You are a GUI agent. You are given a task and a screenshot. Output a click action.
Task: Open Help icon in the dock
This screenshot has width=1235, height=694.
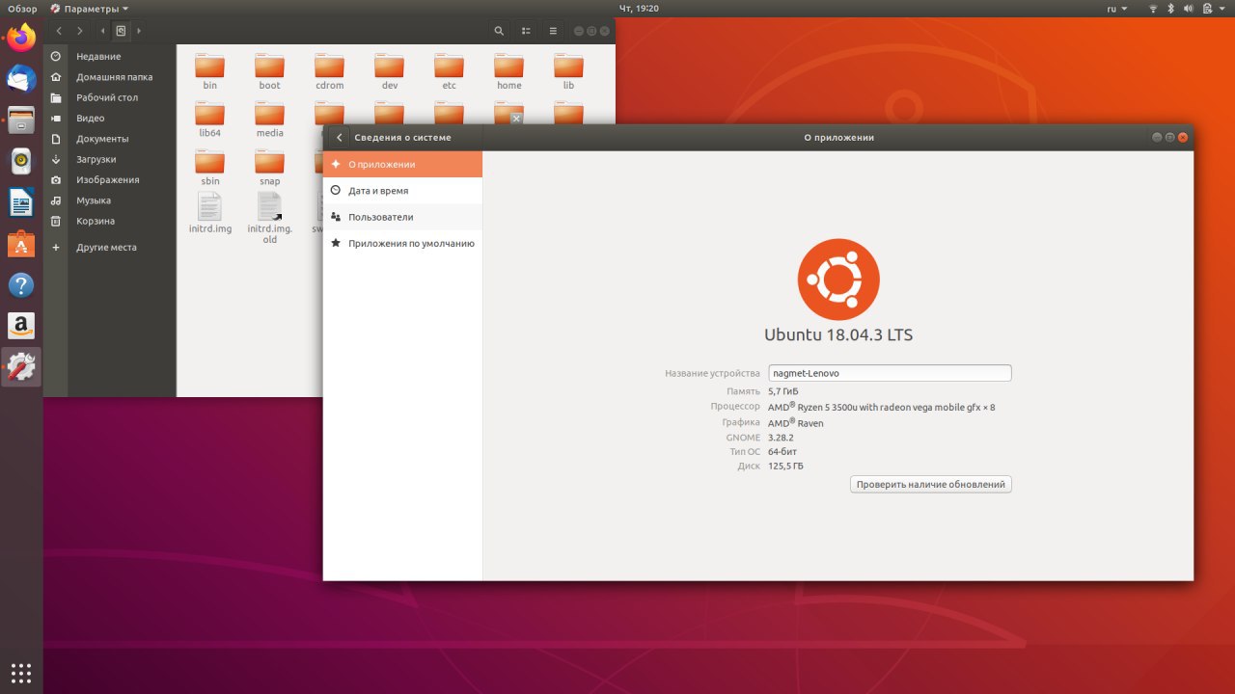[x=21, y=285]
